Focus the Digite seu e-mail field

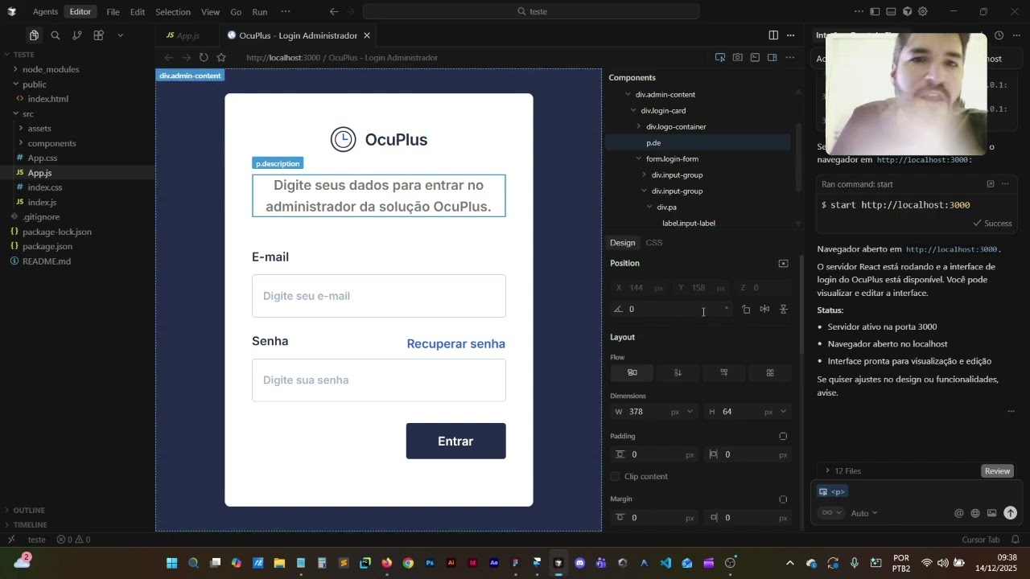(x=379, y=296)
